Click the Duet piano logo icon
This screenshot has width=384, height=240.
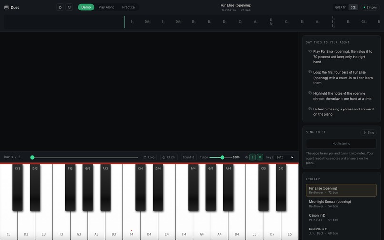[x=7, y=7]
